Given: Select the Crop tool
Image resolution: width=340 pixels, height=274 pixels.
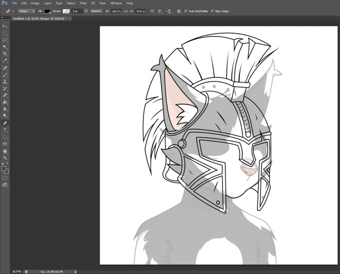Looking at the screenshot, I should tap(5, 54).
